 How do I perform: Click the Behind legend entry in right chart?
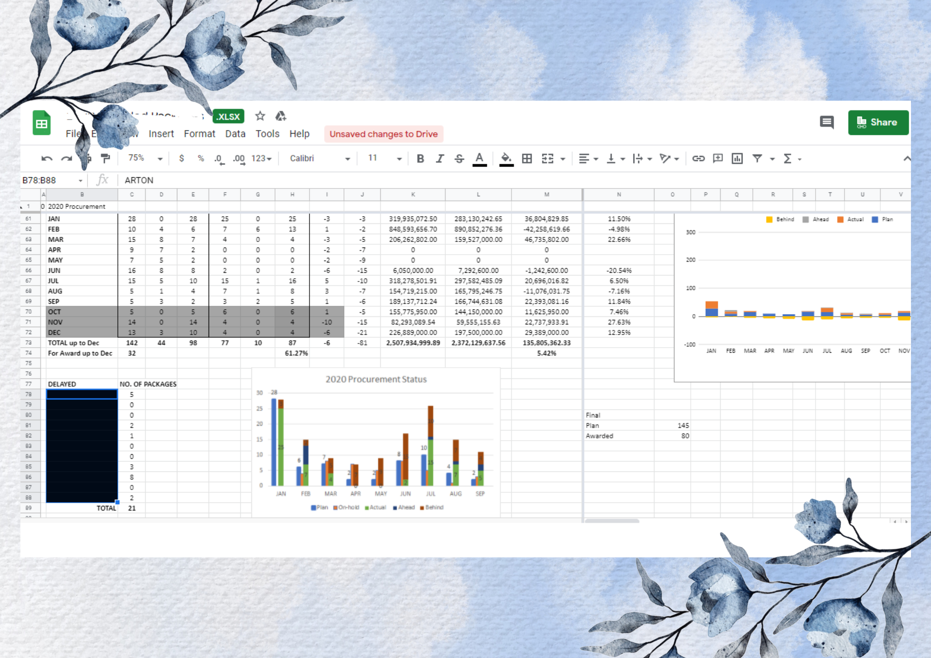(780, 219)
